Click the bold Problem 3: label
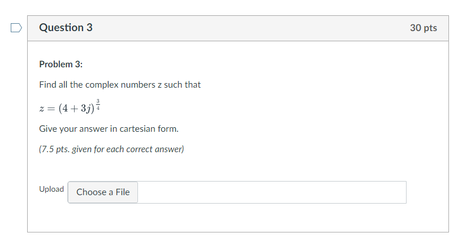Screen dimensions: 462x237 click(x=61, y=64)
